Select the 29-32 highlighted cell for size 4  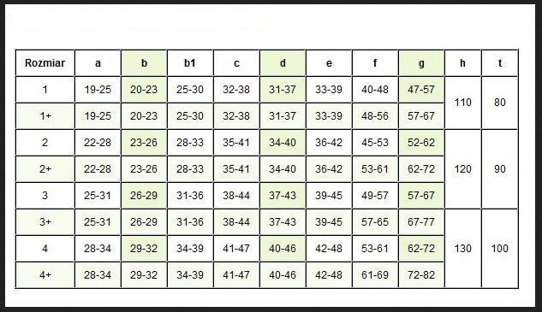(144, 249)
